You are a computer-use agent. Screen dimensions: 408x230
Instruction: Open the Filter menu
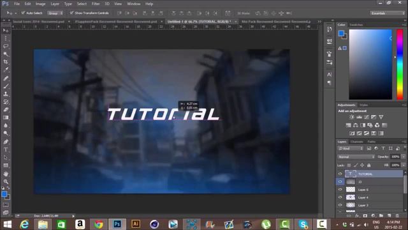(x=96, y=4)
